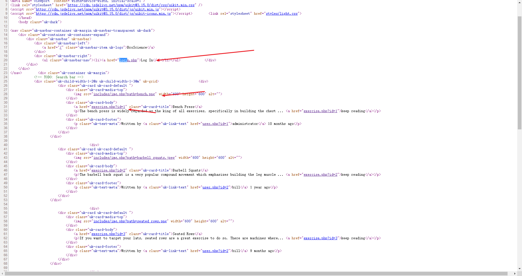This screenshot has height=276, width=522.
Task: Click the "1 year ago" text
Action: tap(260, 187)
